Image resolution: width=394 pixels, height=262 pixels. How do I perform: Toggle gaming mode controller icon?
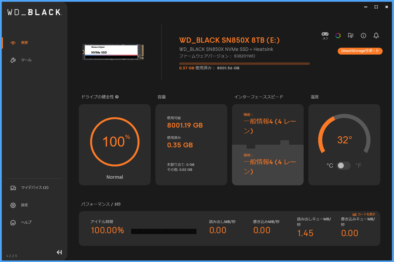[325, 34]
